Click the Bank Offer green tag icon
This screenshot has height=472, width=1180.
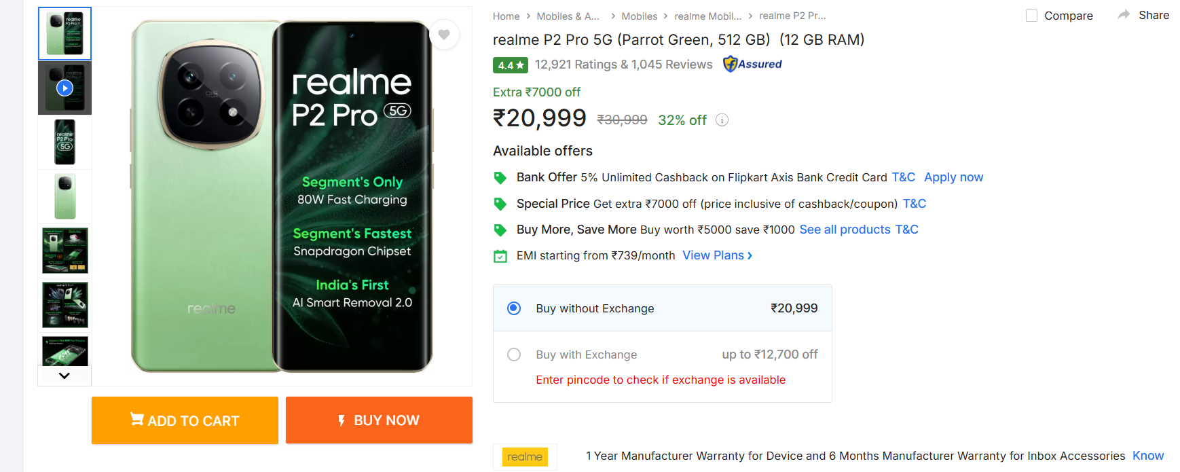[500, 178]
